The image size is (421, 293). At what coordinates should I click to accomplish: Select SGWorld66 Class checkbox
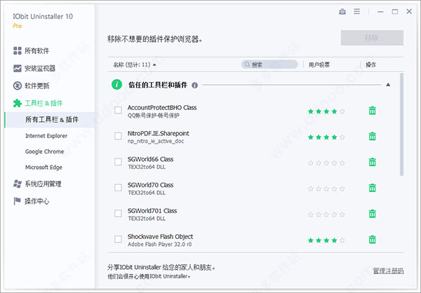[x=118, y=162]
